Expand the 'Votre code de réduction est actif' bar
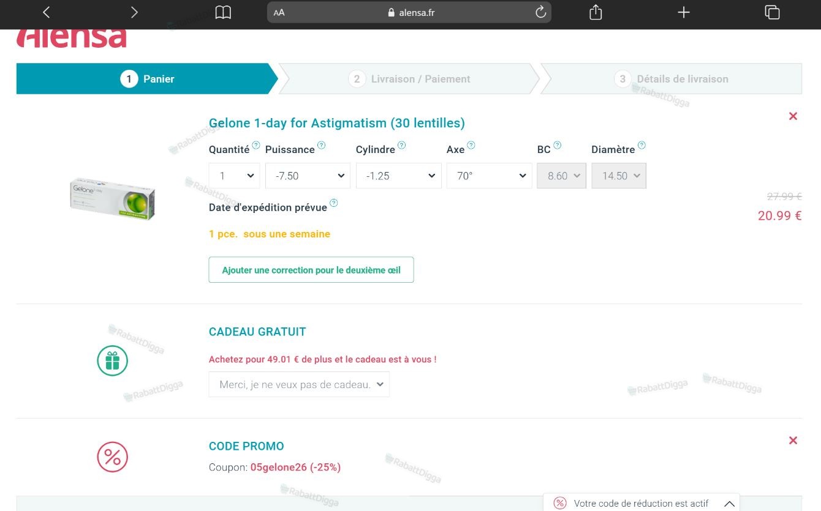This screenshot has height=511, width=821. coord(641,503)
